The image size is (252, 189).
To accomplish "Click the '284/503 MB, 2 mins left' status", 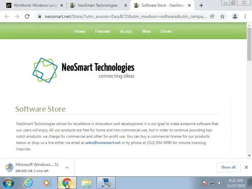I will [32, 171].
